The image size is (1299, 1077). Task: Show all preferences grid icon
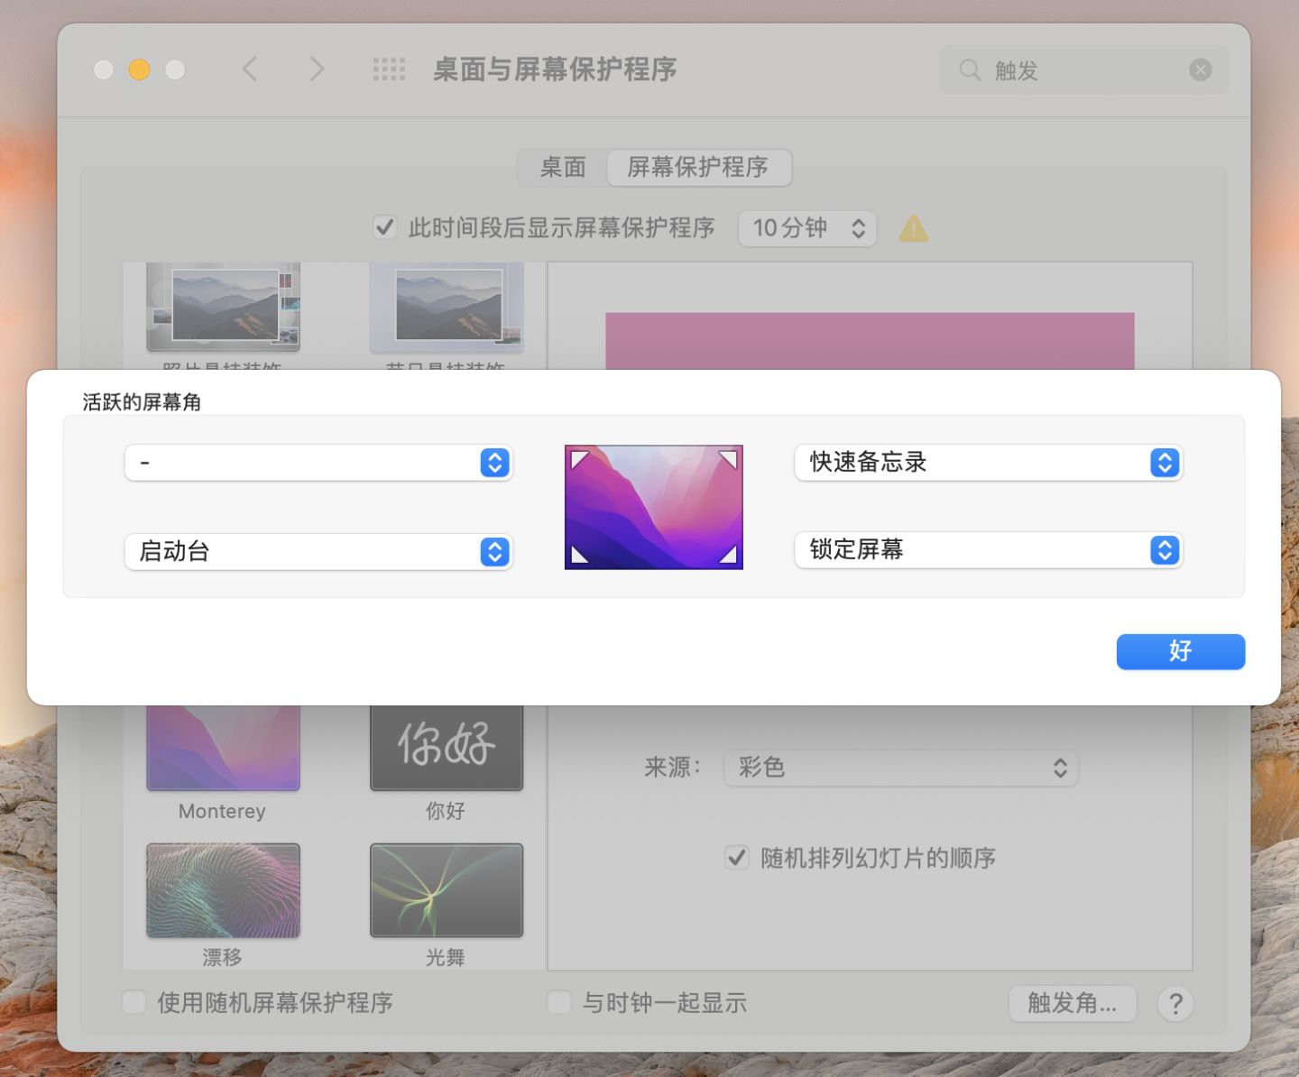(389, 69)
